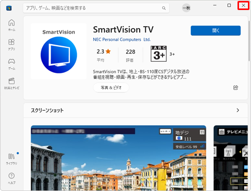The image size is (251, 191).
Task: Focus the search box for apps and games
Action: [96, 8]
